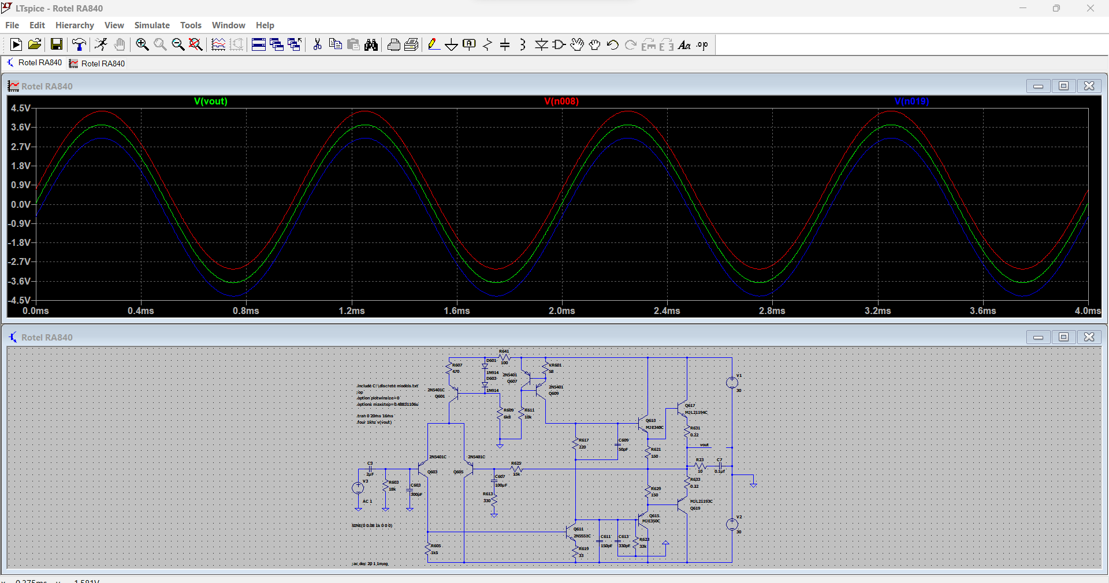Halt the simulation with the hand icon
This screenshot has width=1109, height=583.
coord(120,44)
